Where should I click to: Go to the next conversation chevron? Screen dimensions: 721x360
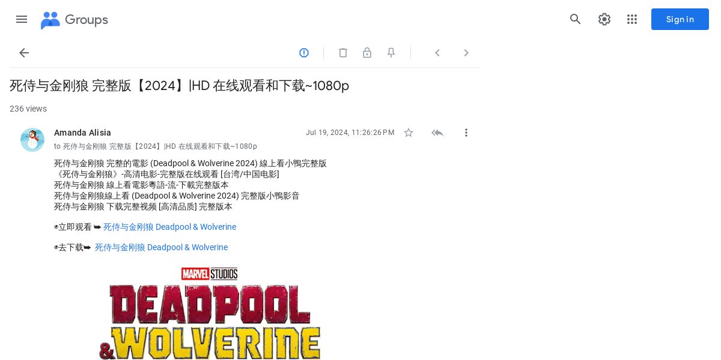466,53
